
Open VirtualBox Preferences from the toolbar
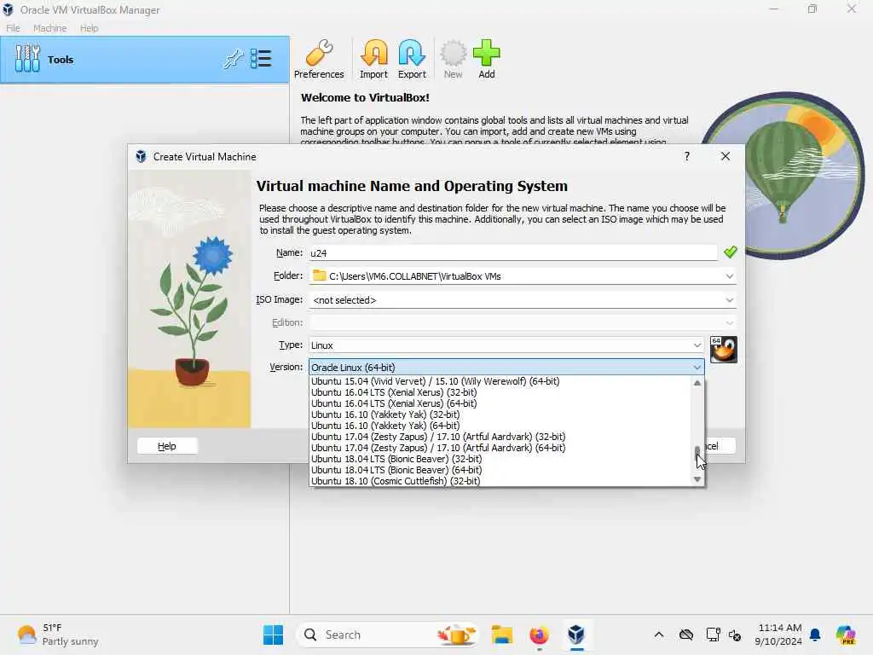(x=319, y=60)
